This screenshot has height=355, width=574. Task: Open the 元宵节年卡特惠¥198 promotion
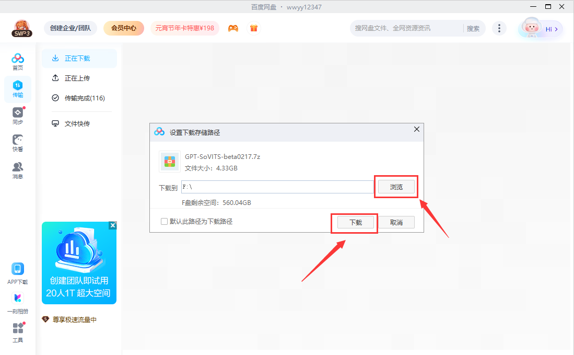(185, 28)
